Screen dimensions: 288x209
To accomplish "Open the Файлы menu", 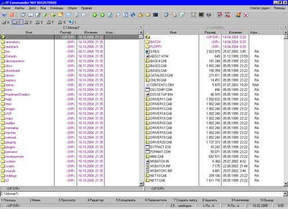I will [x=20, y=8].
